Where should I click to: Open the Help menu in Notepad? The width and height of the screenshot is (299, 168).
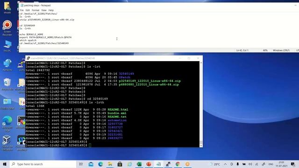pos(51,10)
